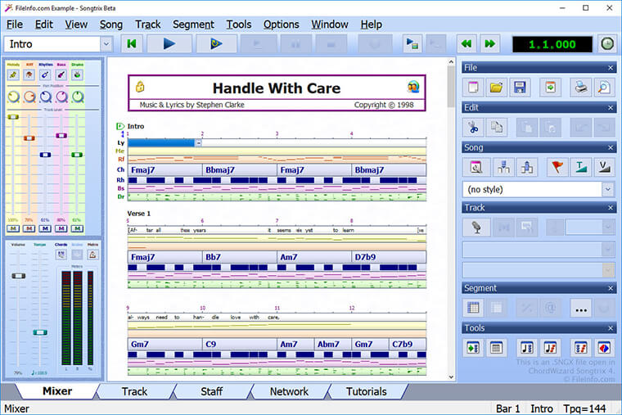Image resolution: width=622 pixels, height=415 pixels.
Task: Open the Intro segment dropdown
Action: [106, 43]
